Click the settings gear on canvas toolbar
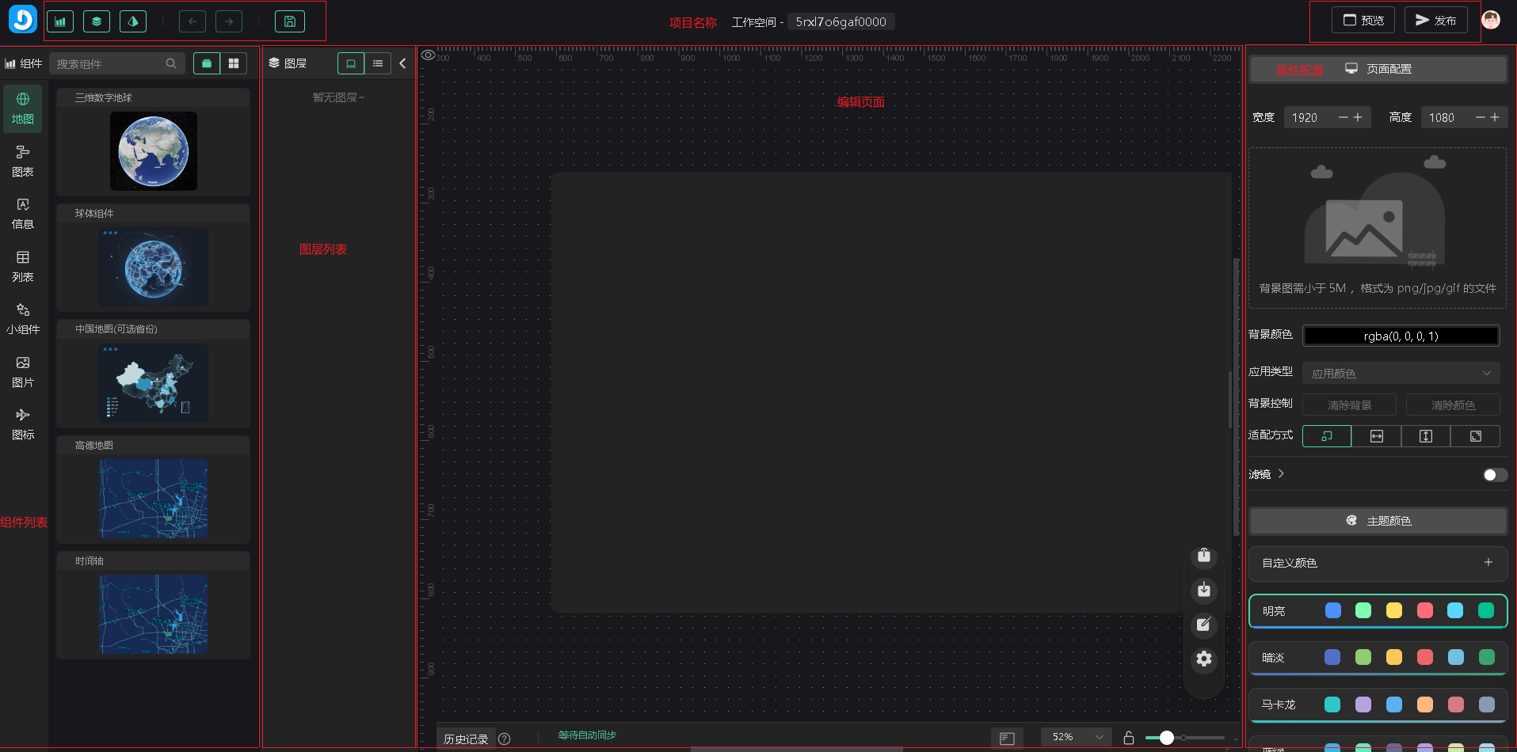Viewport: 1517px width, 752px height. tap(1203, 659)
